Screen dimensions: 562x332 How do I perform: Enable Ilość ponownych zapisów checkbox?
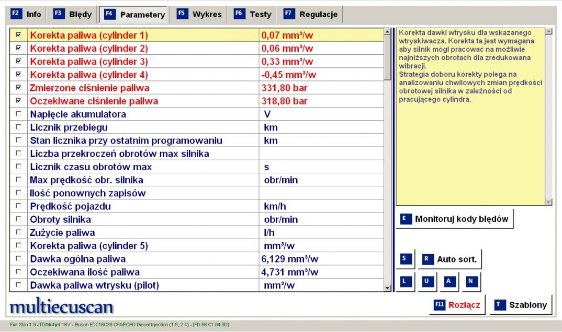18,193
